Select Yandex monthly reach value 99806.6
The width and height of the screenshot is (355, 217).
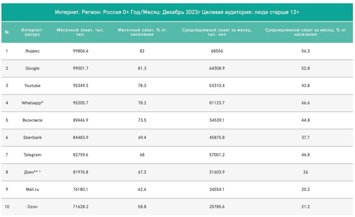(x=81, y=51)
